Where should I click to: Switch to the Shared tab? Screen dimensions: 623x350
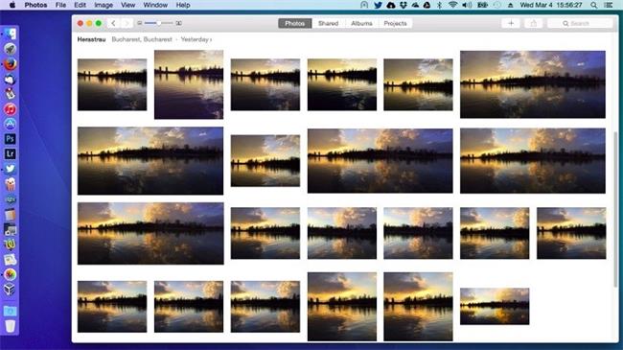(328, 23)
